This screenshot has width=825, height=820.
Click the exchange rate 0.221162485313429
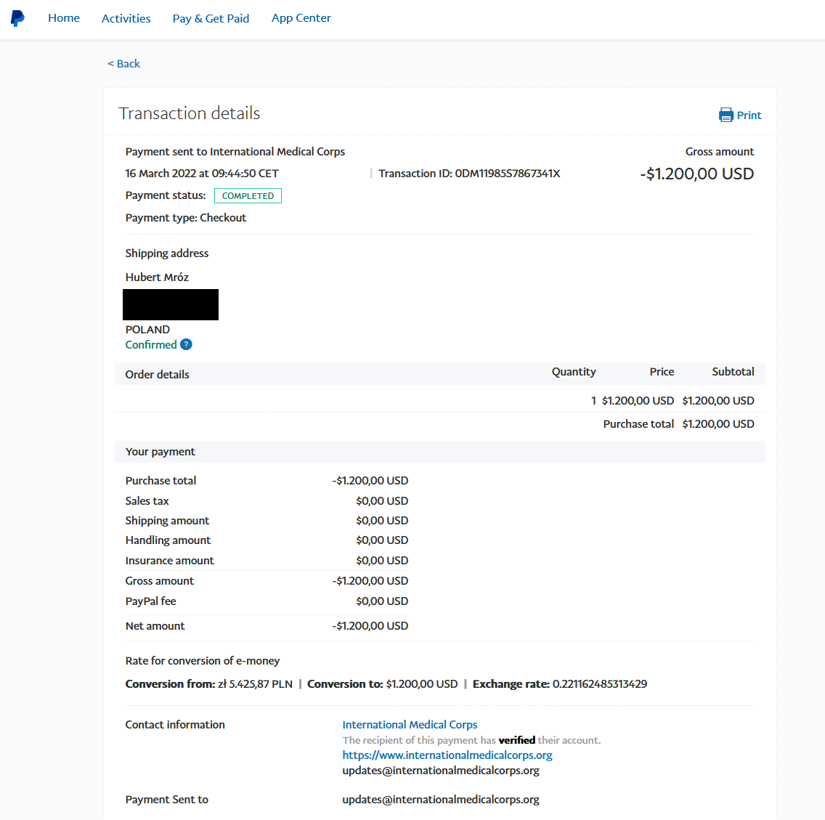pyautogui.click(x=600, y=683)
